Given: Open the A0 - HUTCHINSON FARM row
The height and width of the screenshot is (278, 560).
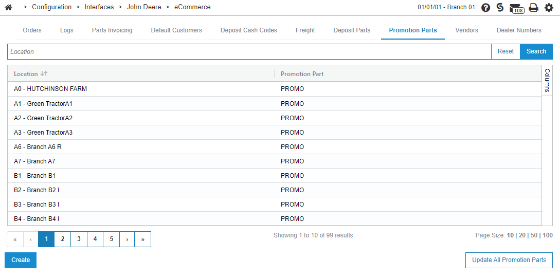Looking at the screenshot, I should 50,89.
